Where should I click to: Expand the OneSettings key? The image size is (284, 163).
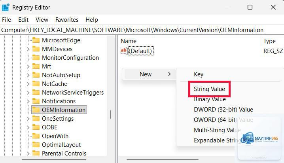[28, 119]
